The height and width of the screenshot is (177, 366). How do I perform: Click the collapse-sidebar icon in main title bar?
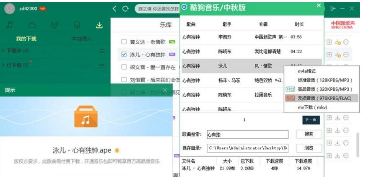(x=333, y=9)
